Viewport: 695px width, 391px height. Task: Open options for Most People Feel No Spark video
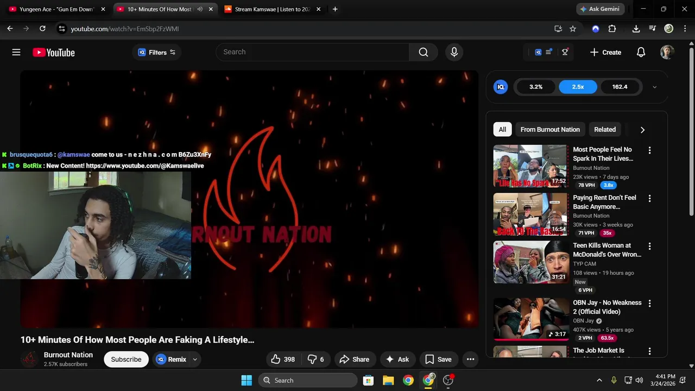pos(649,150)
